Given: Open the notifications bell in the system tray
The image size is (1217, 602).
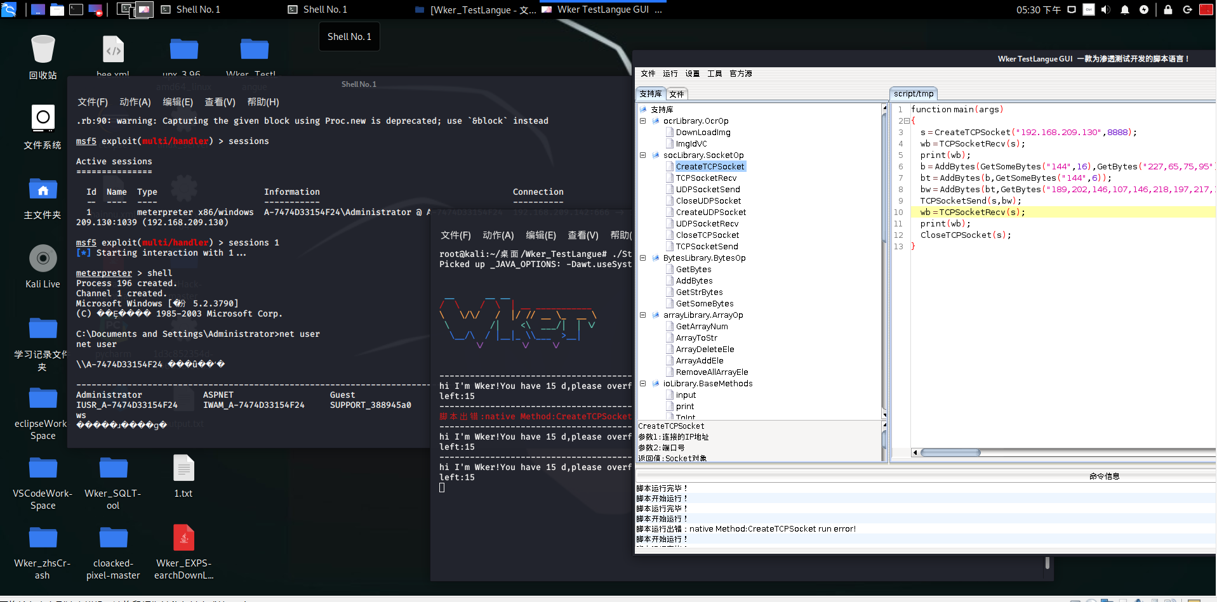Looking at the screenshot, I should point(1125,10).
